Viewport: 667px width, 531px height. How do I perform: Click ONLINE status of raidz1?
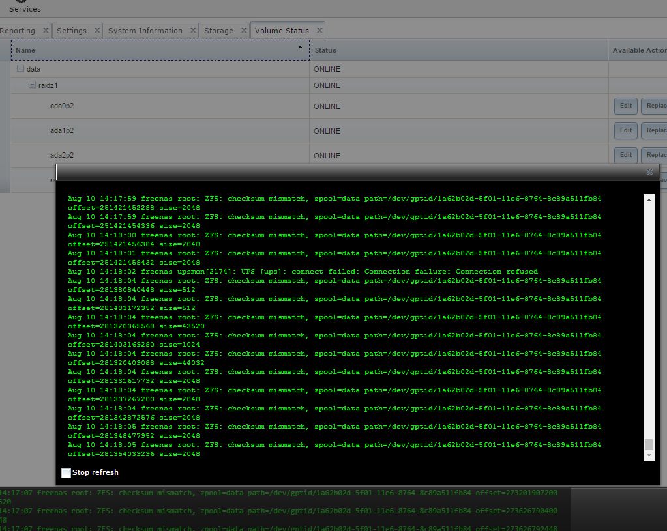coord(327,85)
